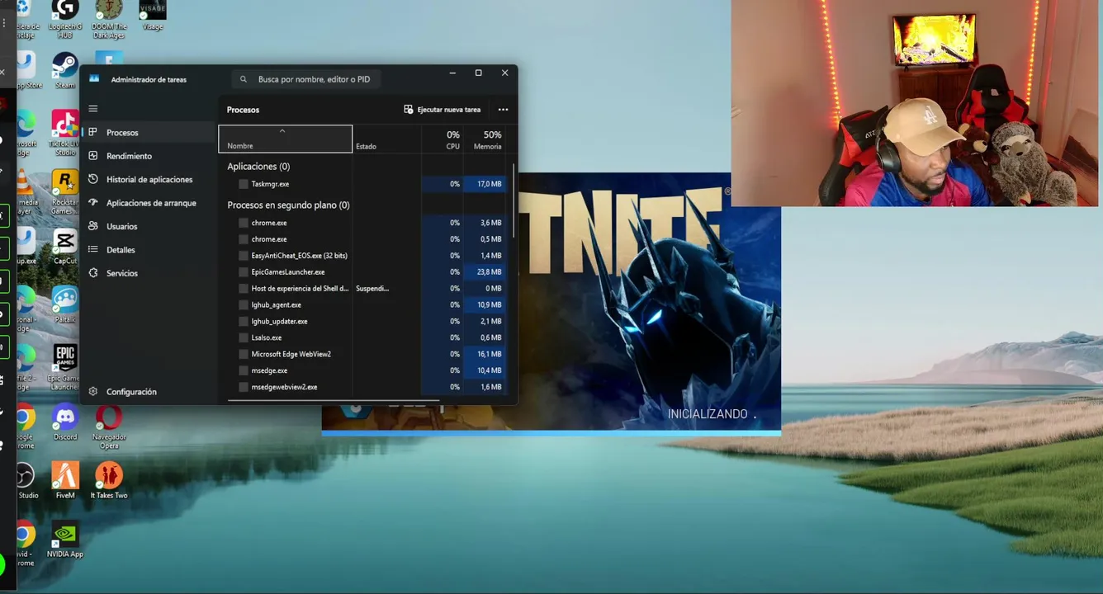Switch to the Rendimiento page
The image size is (1103, 594).
(x=148, y=156)
